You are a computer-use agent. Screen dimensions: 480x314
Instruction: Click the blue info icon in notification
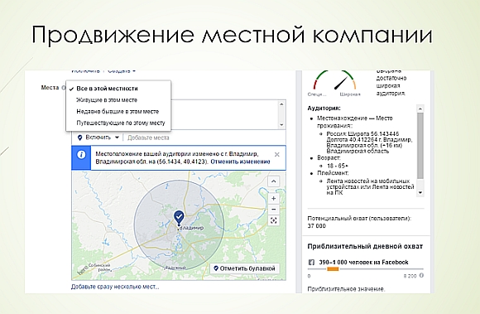pos(81,155)
